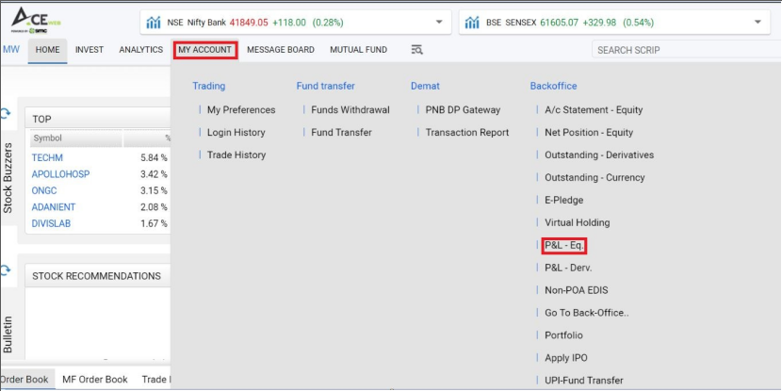Select Apply IPO
The width and height of the screenshot is (782, 391).
click(566, 358)
